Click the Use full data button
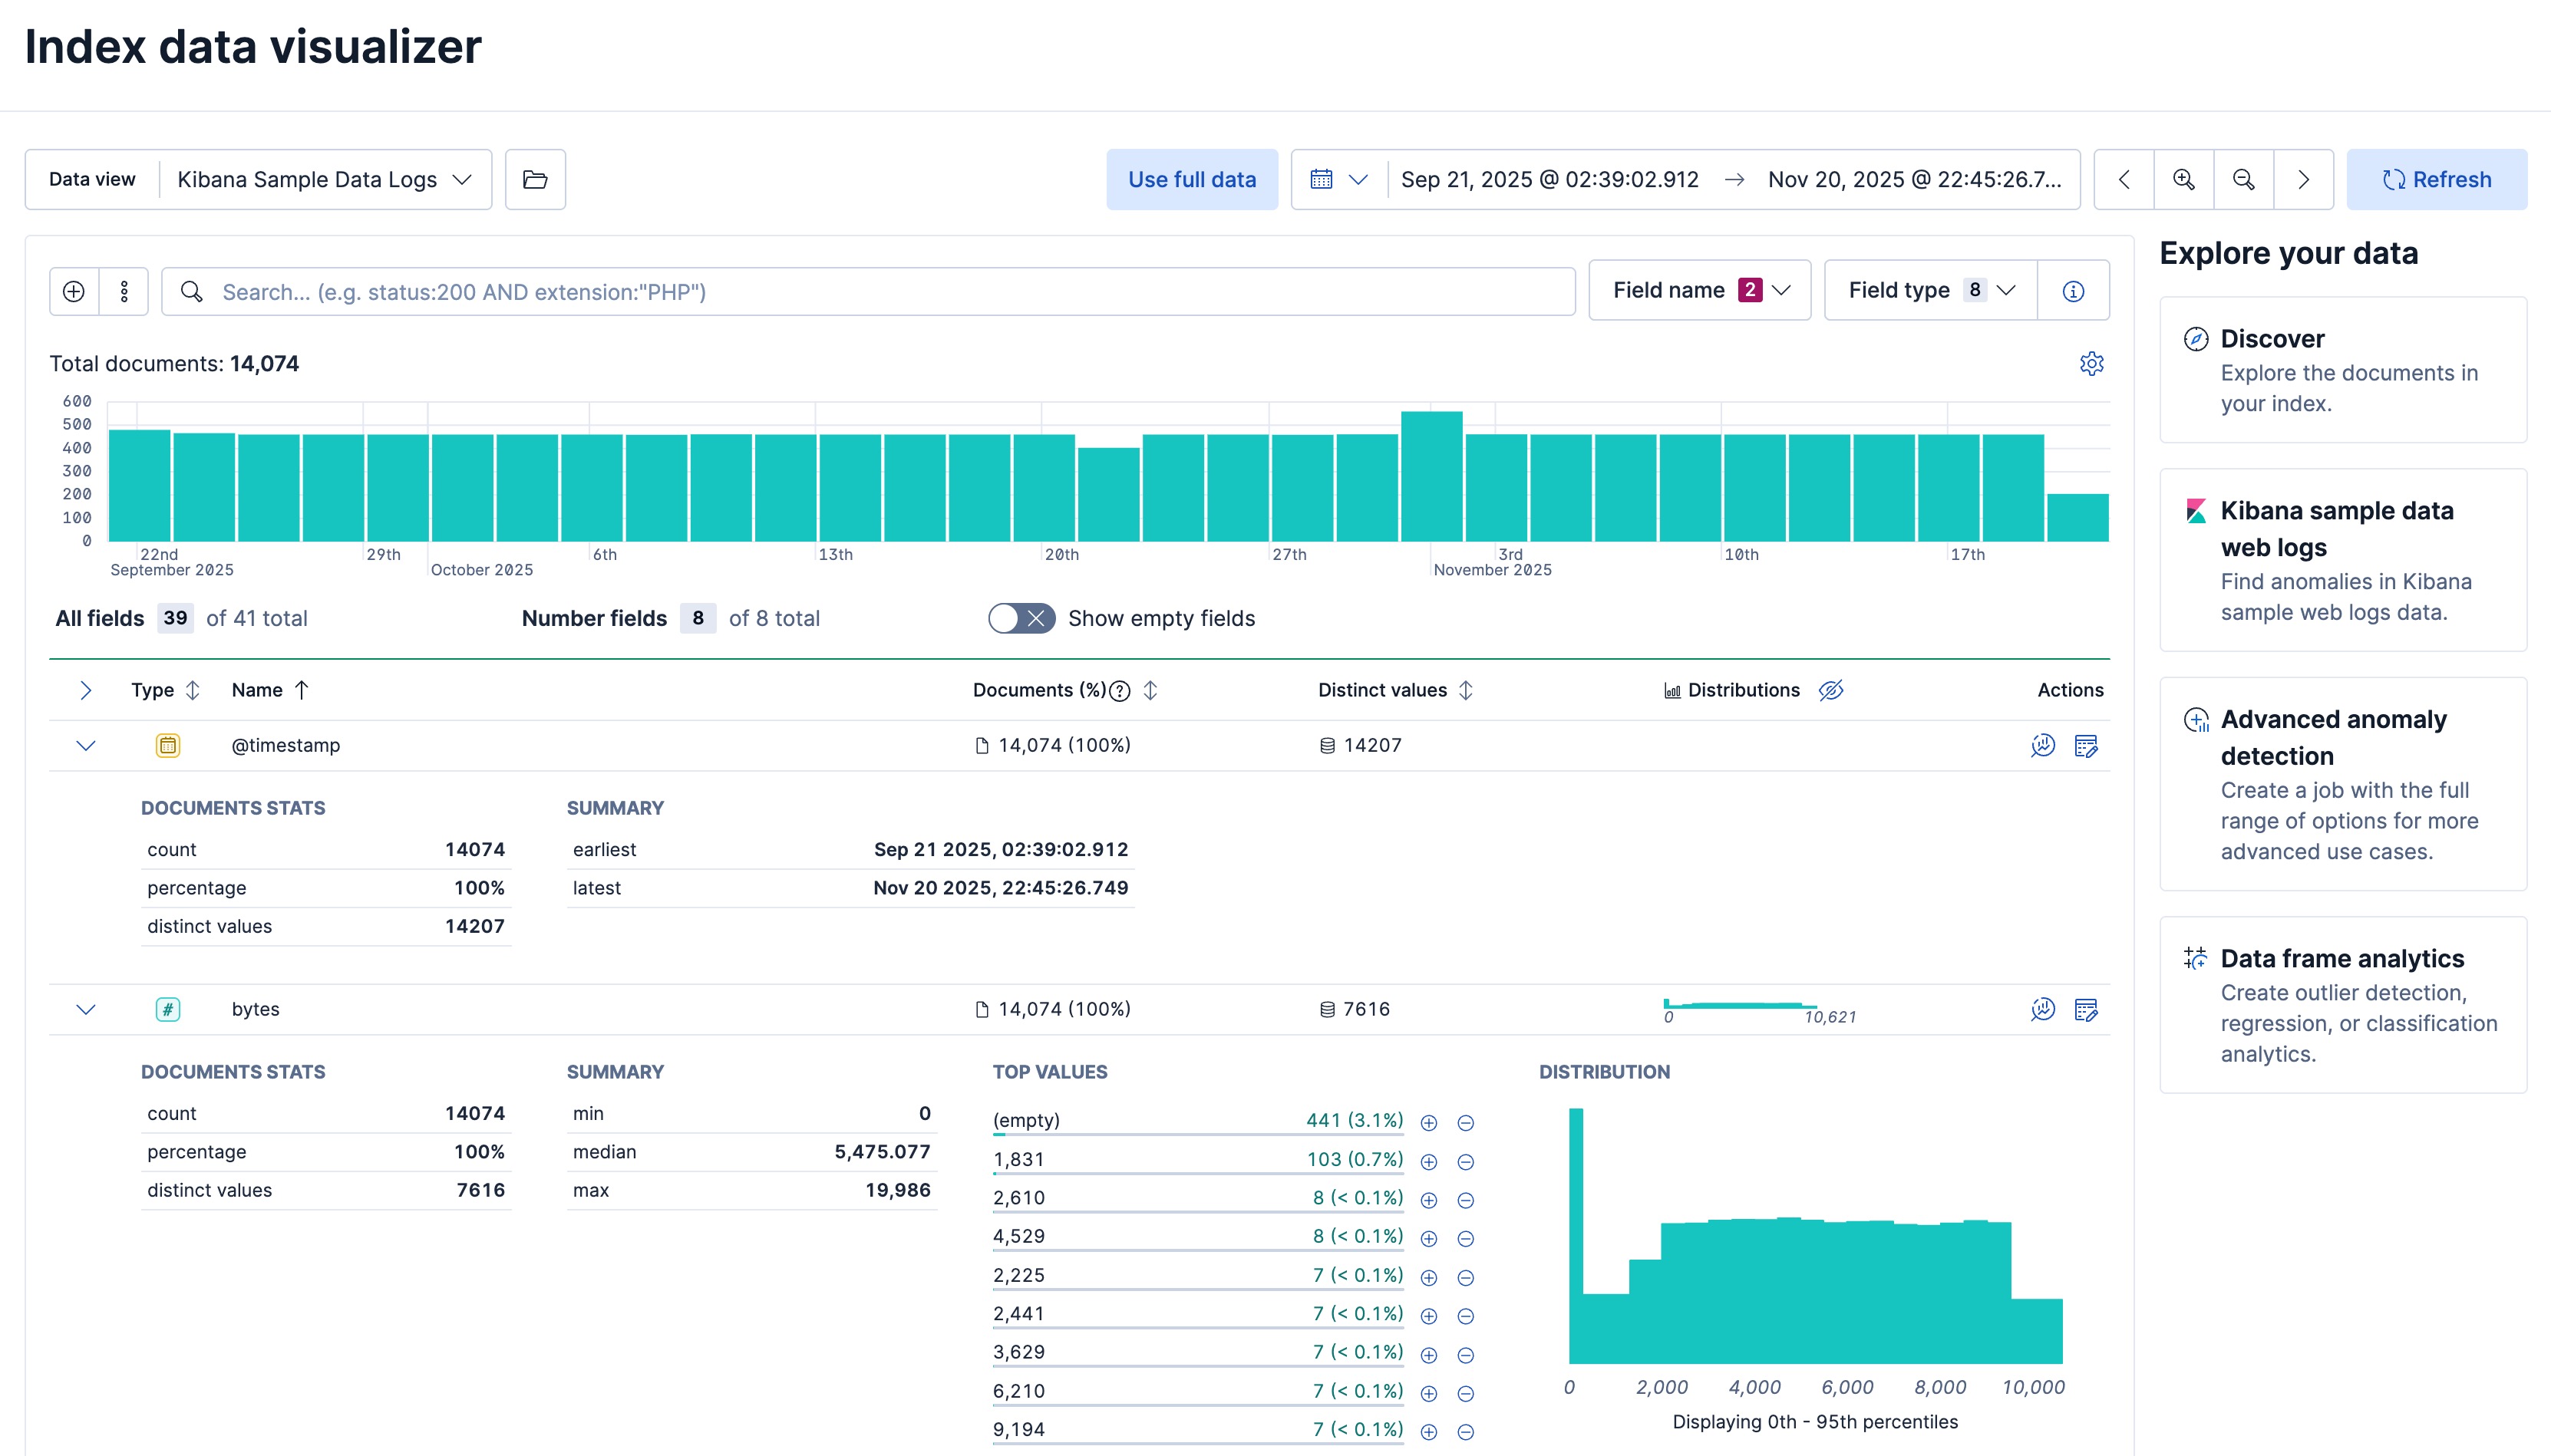2551x1456 pixels. (1192, 180)
